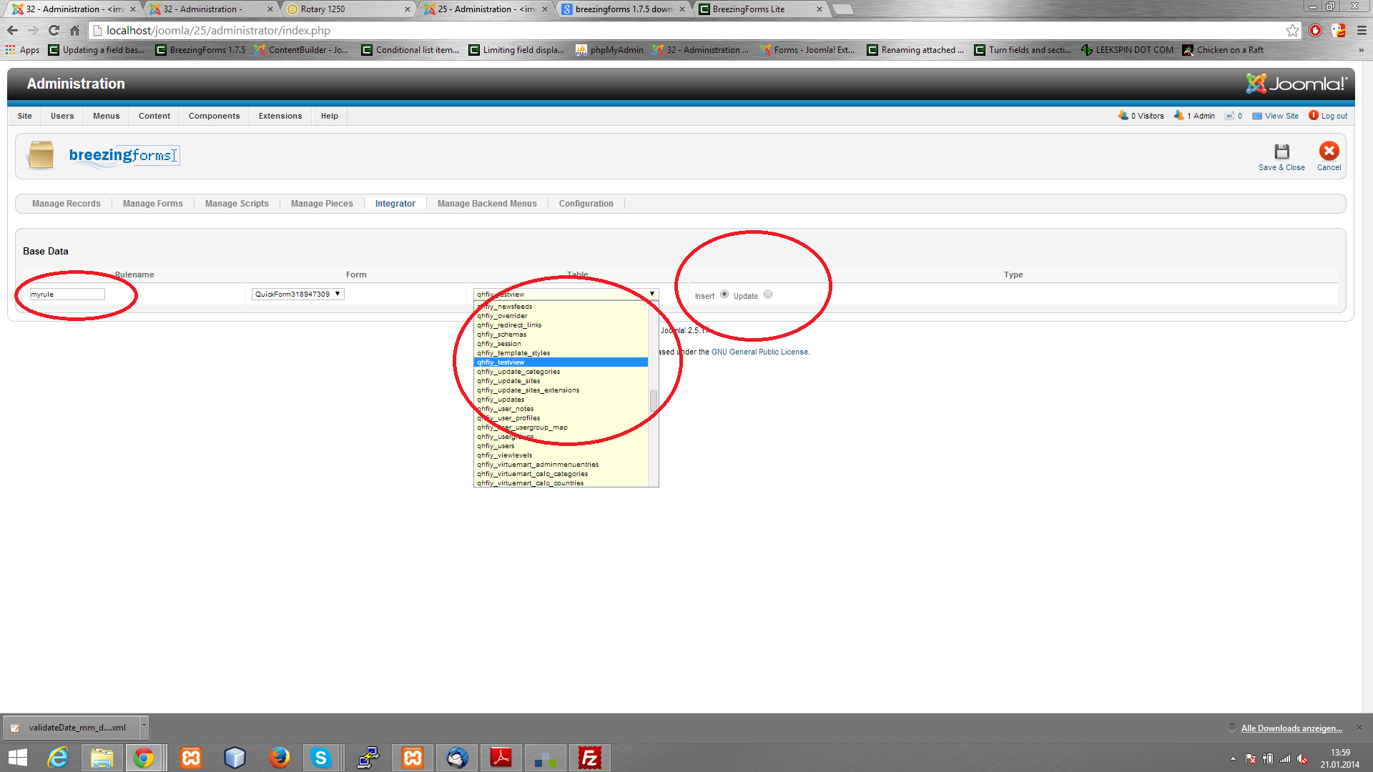Switch to the Configuration tab
The height and width of the screenshot is (772, 1373).
[586, 204]
